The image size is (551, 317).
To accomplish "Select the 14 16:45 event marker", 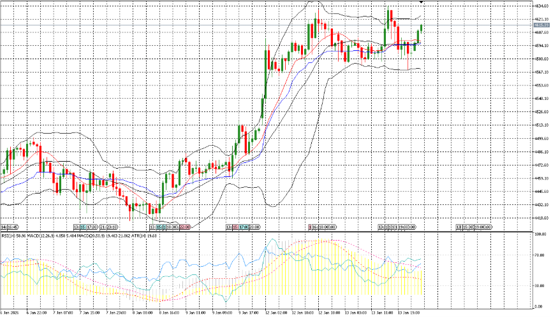I will point(10,227).
